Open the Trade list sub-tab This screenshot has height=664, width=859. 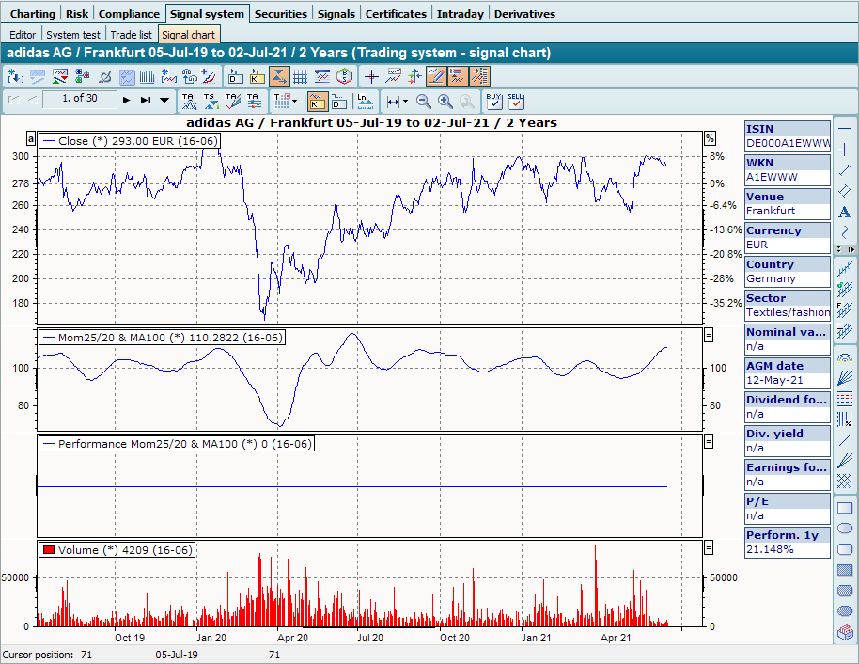(132, 35)
